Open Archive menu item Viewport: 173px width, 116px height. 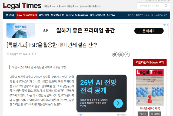coord(111,15)
